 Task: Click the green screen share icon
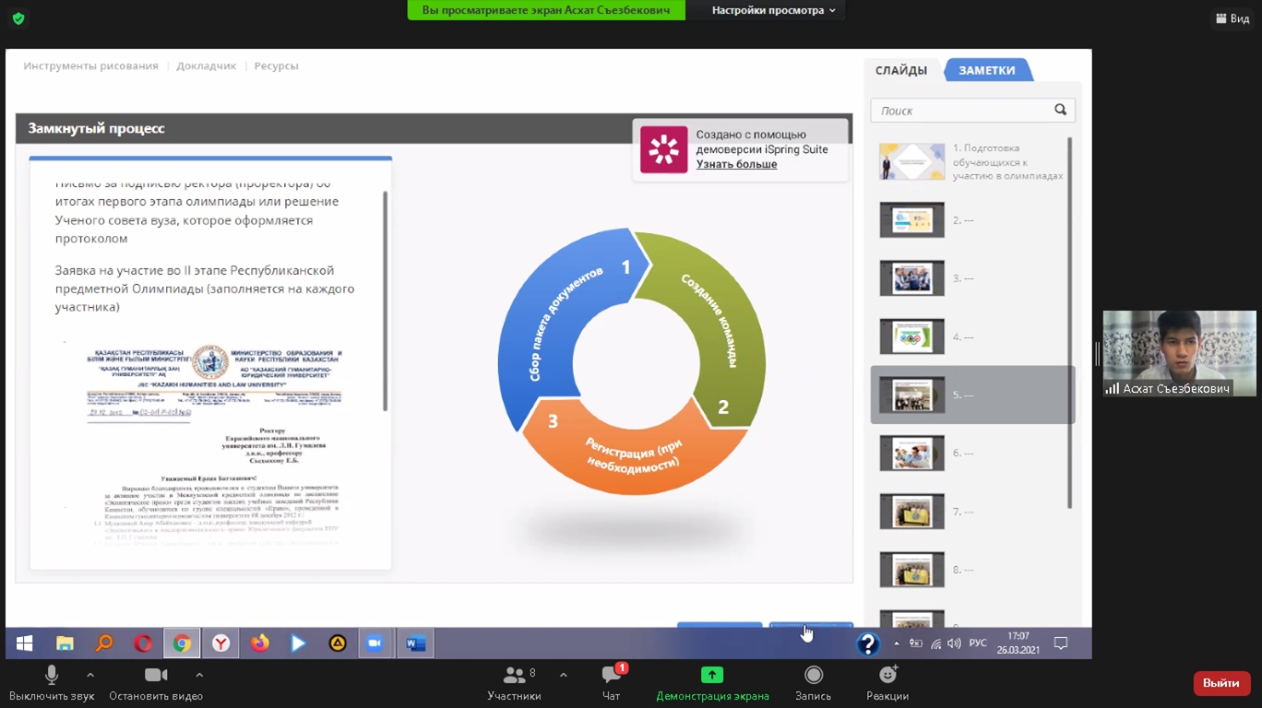pos(712,675)
